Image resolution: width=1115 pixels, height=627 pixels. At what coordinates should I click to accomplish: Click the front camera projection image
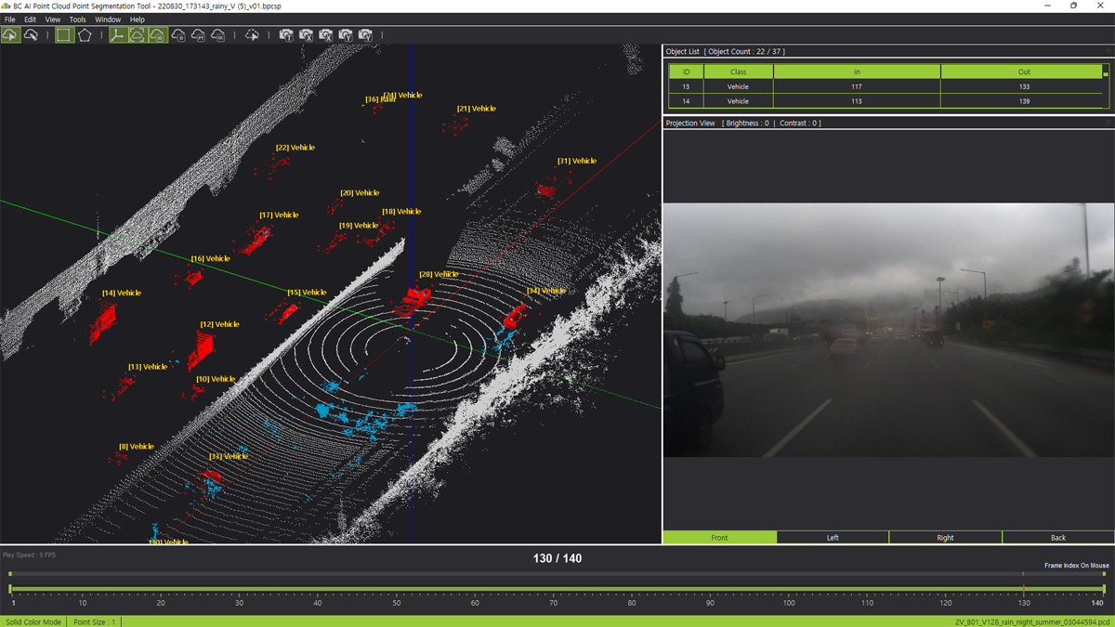[888, 330]
